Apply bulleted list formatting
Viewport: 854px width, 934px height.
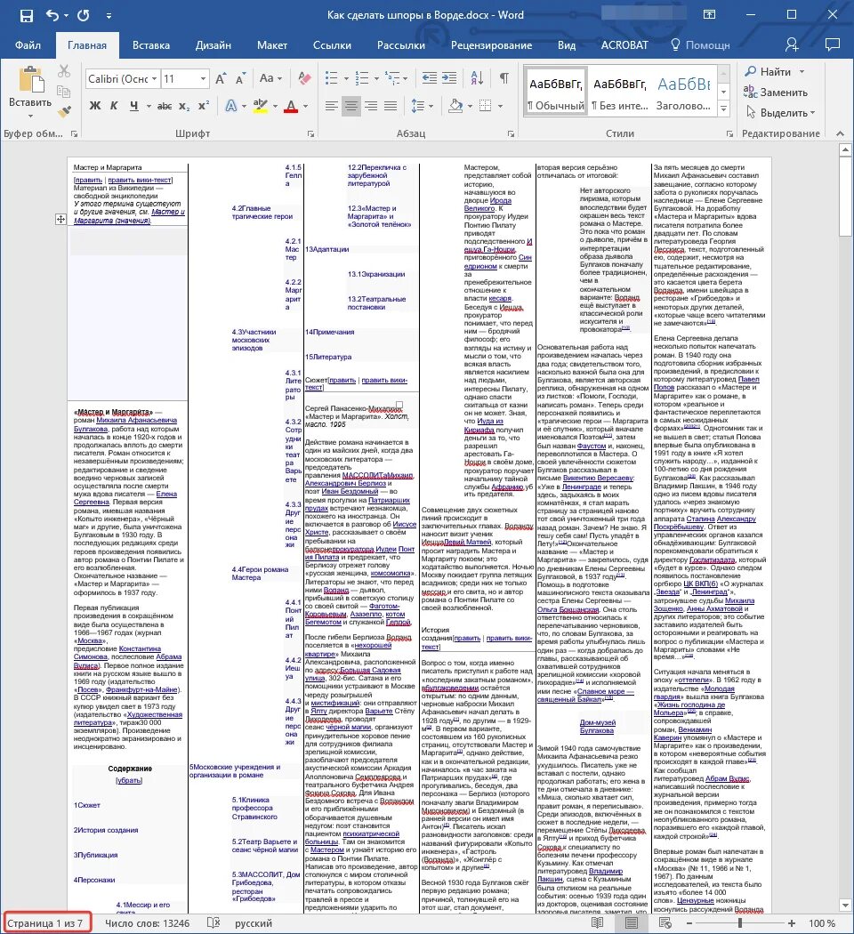[x=331, y=78]
